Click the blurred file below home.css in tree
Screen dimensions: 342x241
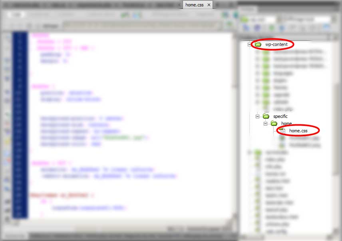tap(304, 138)
